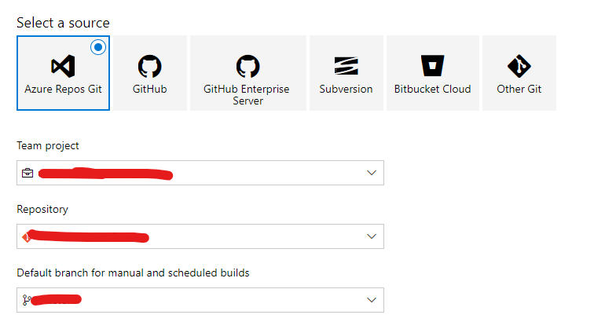
Task: Click the briefcase icon in Team project field
Action: (x=27, y=173)
